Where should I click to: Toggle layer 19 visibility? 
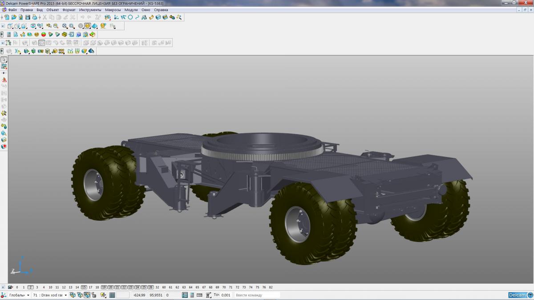click(104, 287)
